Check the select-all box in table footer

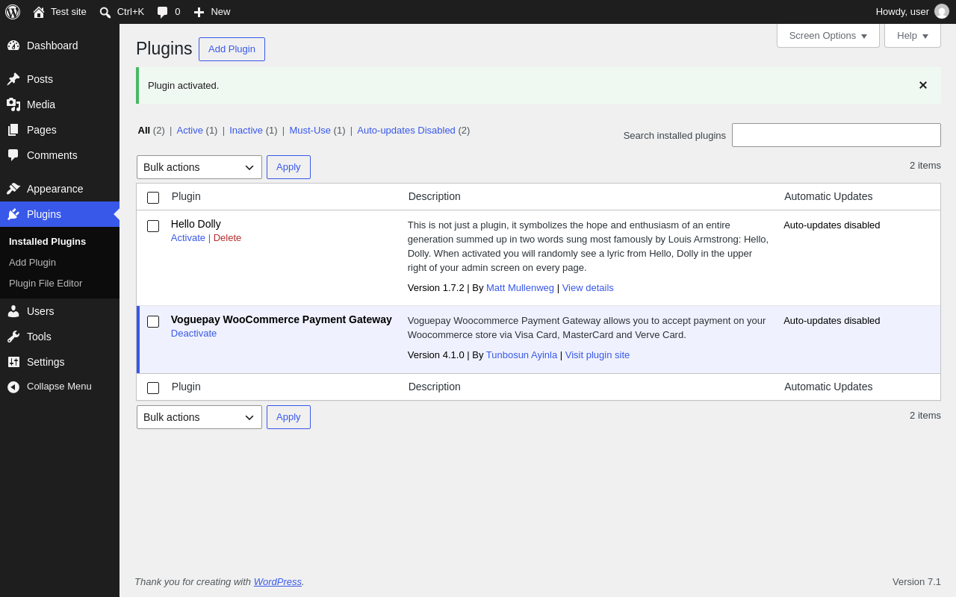(153, 388)
